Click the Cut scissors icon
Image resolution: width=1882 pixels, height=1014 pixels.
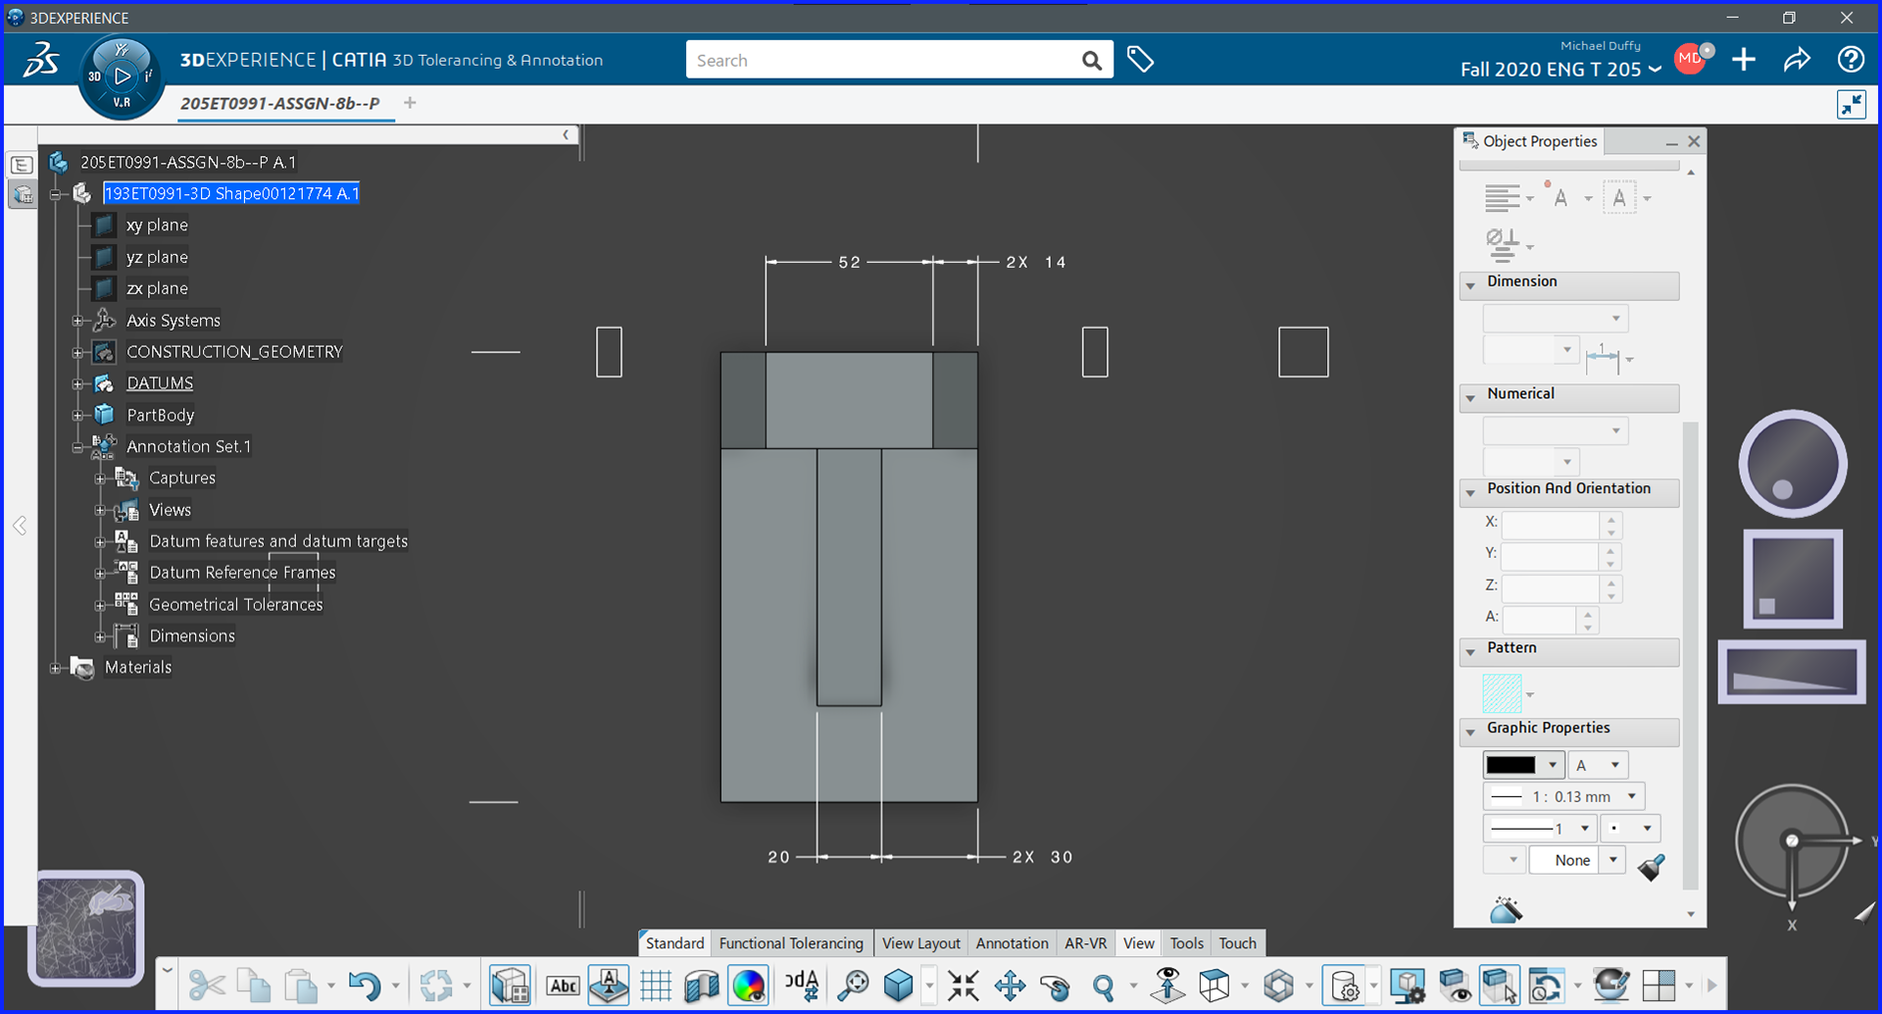tap(206, 985)
